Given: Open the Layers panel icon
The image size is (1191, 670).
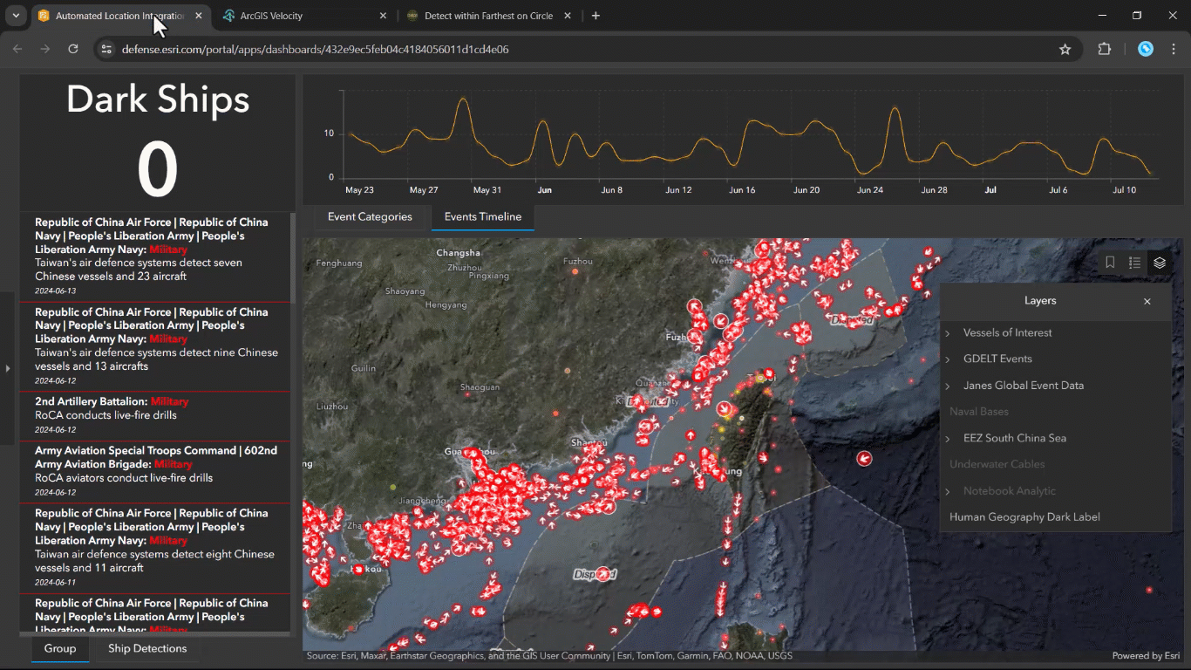Looking at the screenshot, I should [x=1160, y=263].
